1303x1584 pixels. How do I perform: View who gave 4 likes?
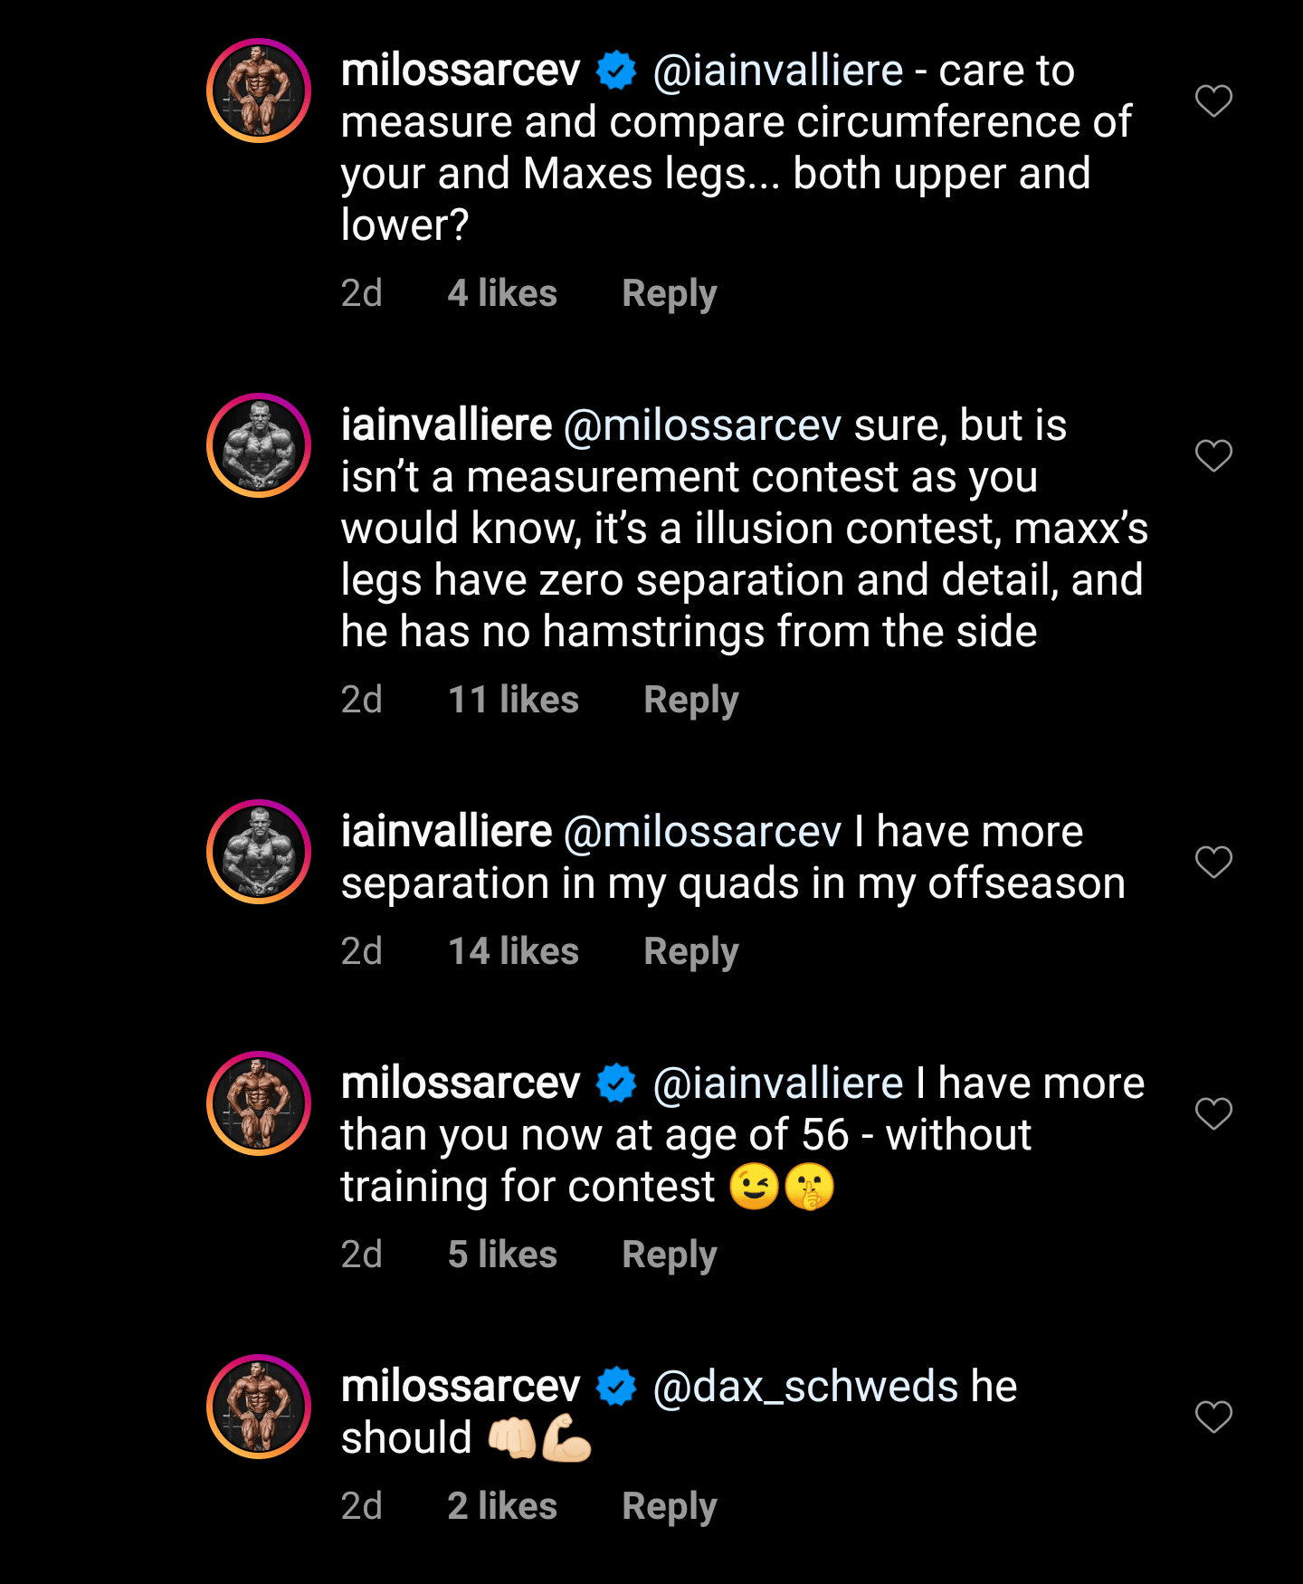pyautogui.click(x=502, y=293)
